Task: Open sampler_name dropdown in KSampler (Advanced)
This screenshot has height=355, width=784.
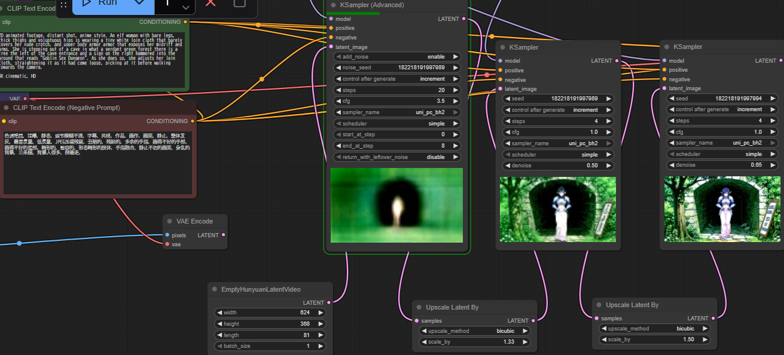Action: tap(397, 112)
